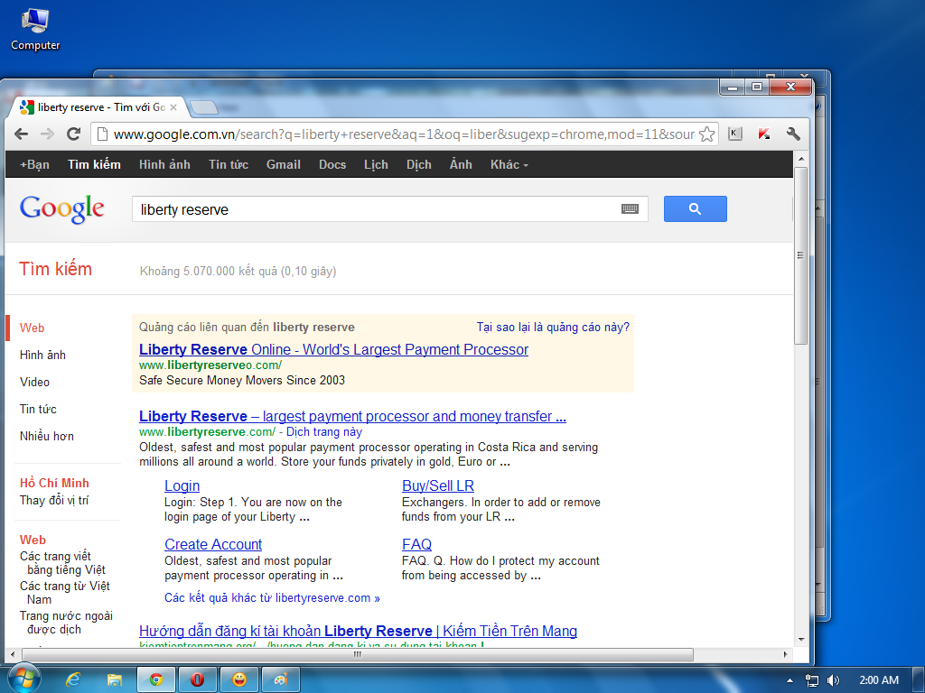Click the red Kaspersky extension icon
925x693 pixels.
tap(764, 134)
